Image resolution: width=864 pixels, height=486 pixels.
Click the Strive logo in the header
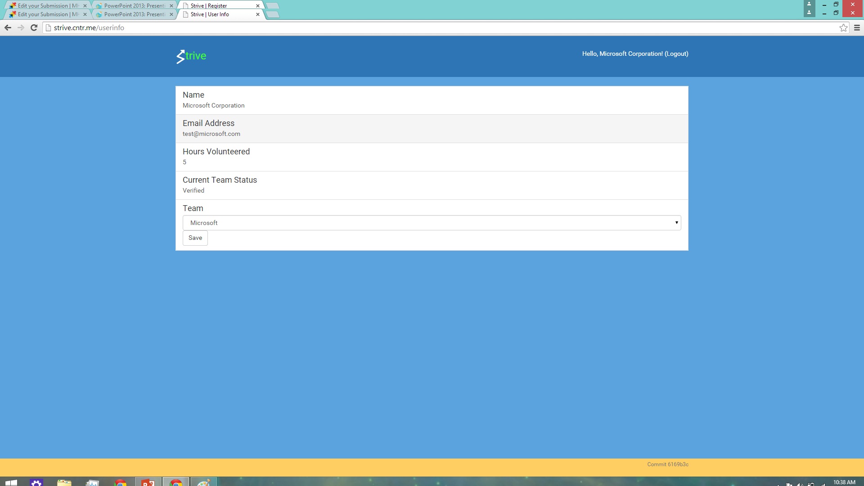191,56
